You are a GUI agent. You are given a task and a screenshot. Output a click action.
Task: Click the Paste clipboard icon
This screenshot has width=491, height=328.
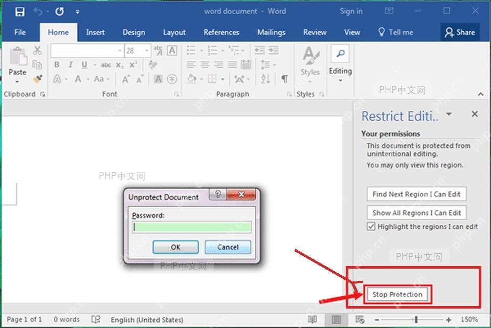(x=18, y=57)
